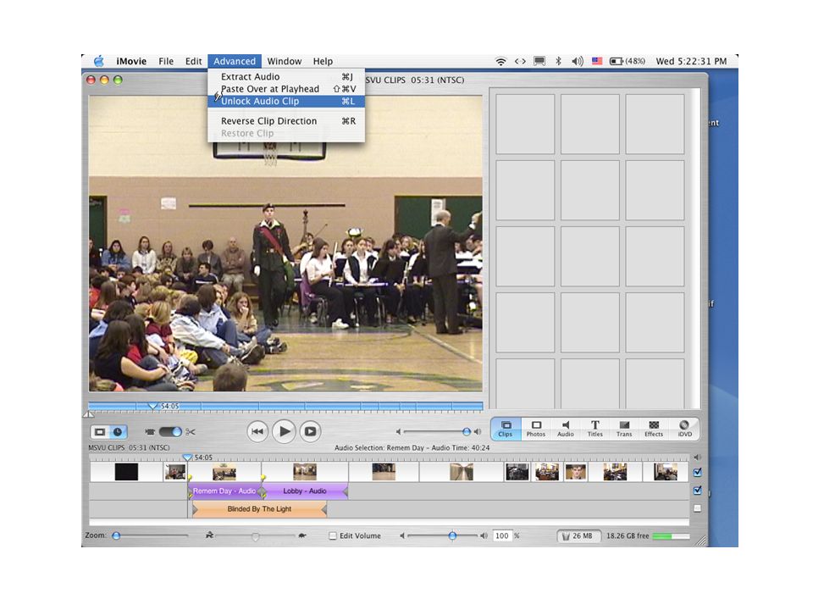Click the angle brackets menu bar icon

(520, 61)
